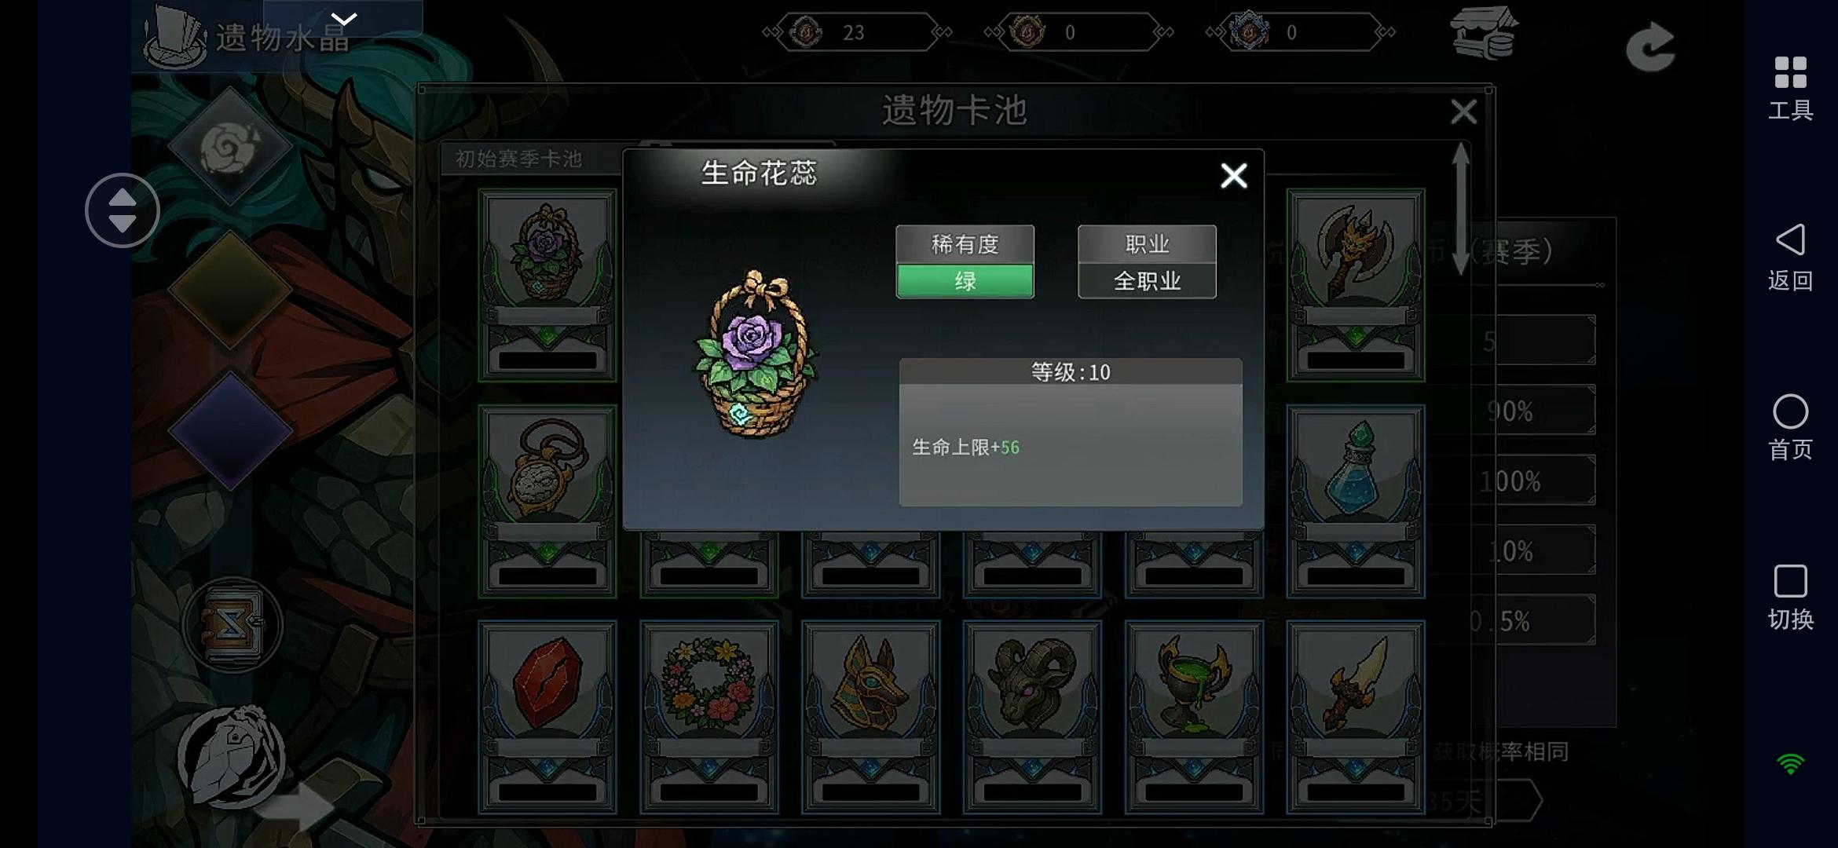Viewport: 1838px width, 848px height.
Task: Open the flower wreath relic card
Action: (709, 716)
